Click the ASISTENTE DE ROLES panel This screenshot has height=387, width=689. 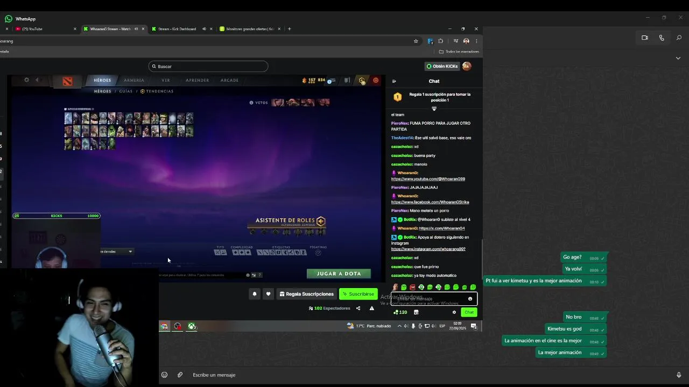click(x=287, y=226)
